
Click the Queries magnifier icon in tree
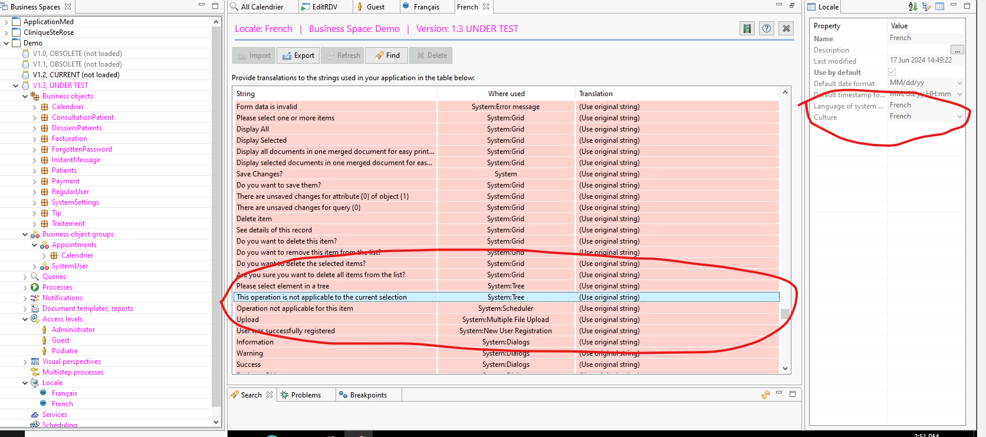(35, 277)
